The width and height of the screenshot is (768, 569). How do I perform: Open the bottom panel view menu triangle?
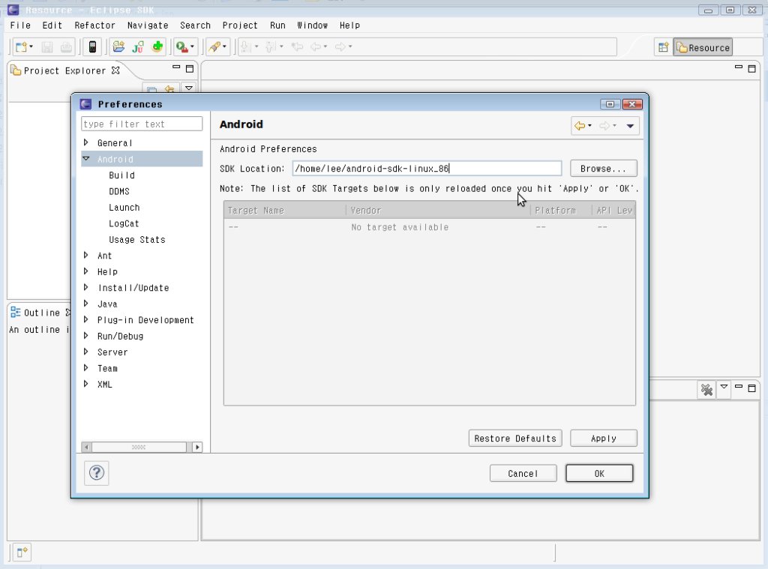click(724, 387)
